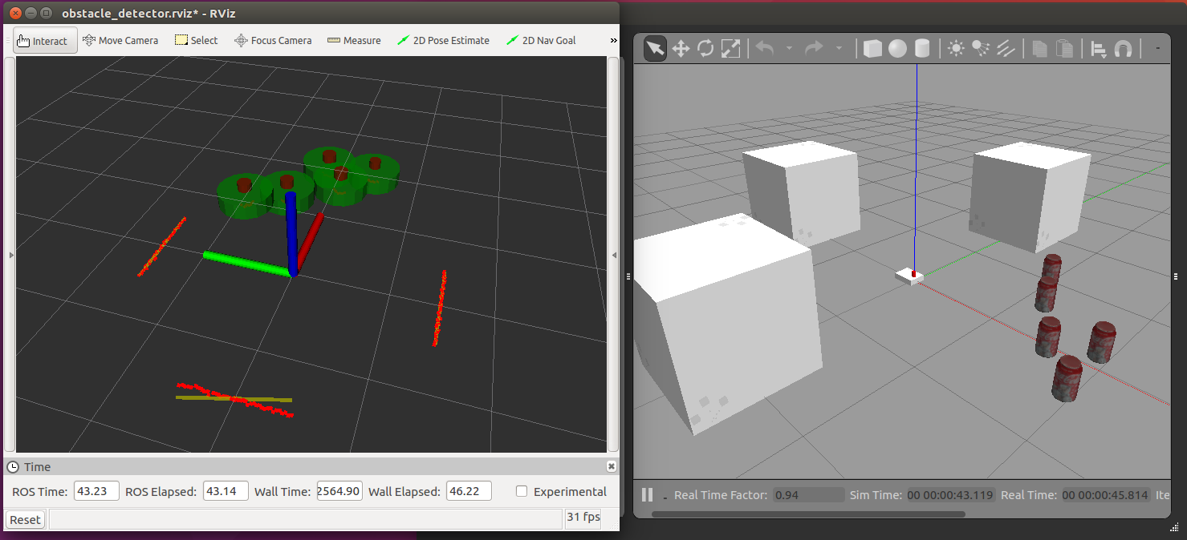1187x540 pixels.
Task: Activate the Gazebo rotate mode tool
Action: click(705, 49)
